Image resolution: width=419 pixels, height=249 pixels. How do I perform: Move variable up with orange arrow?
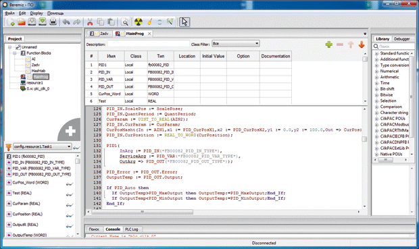point(351,45)
